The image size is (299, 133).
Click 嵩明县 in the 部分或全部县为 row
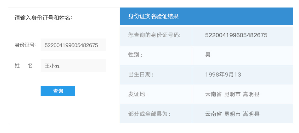coord(251,114)
